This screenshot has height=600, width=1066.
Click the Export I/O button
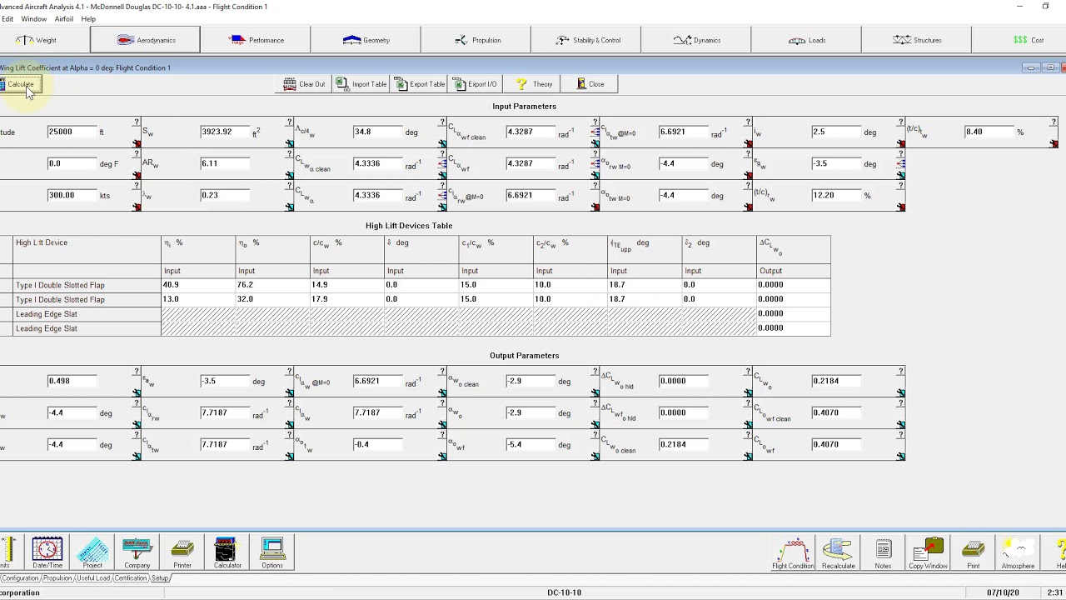pyautogui.click(x=475, y=84)
